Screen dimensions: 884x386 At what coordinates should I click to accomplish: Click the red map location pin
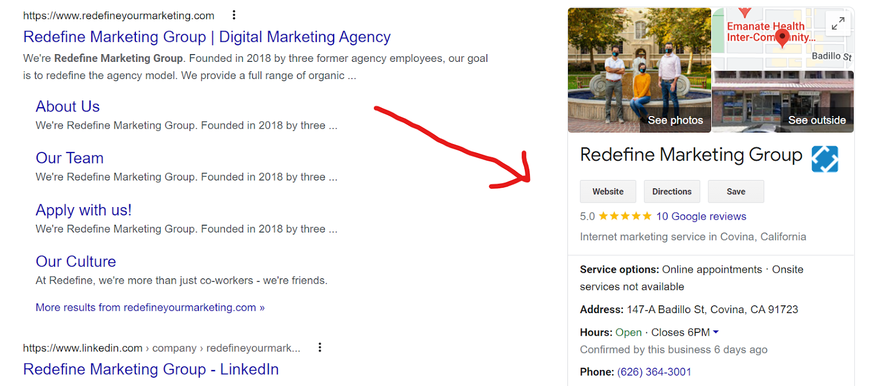[x=782, y=38]
